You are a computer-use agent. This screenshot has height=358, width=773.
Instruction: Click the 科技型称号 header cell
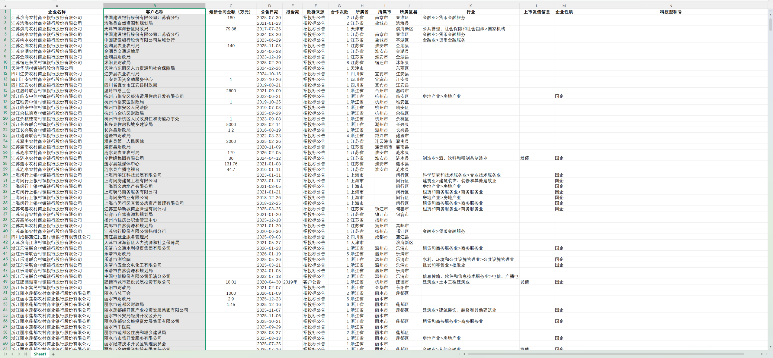[x=670, y=12]
